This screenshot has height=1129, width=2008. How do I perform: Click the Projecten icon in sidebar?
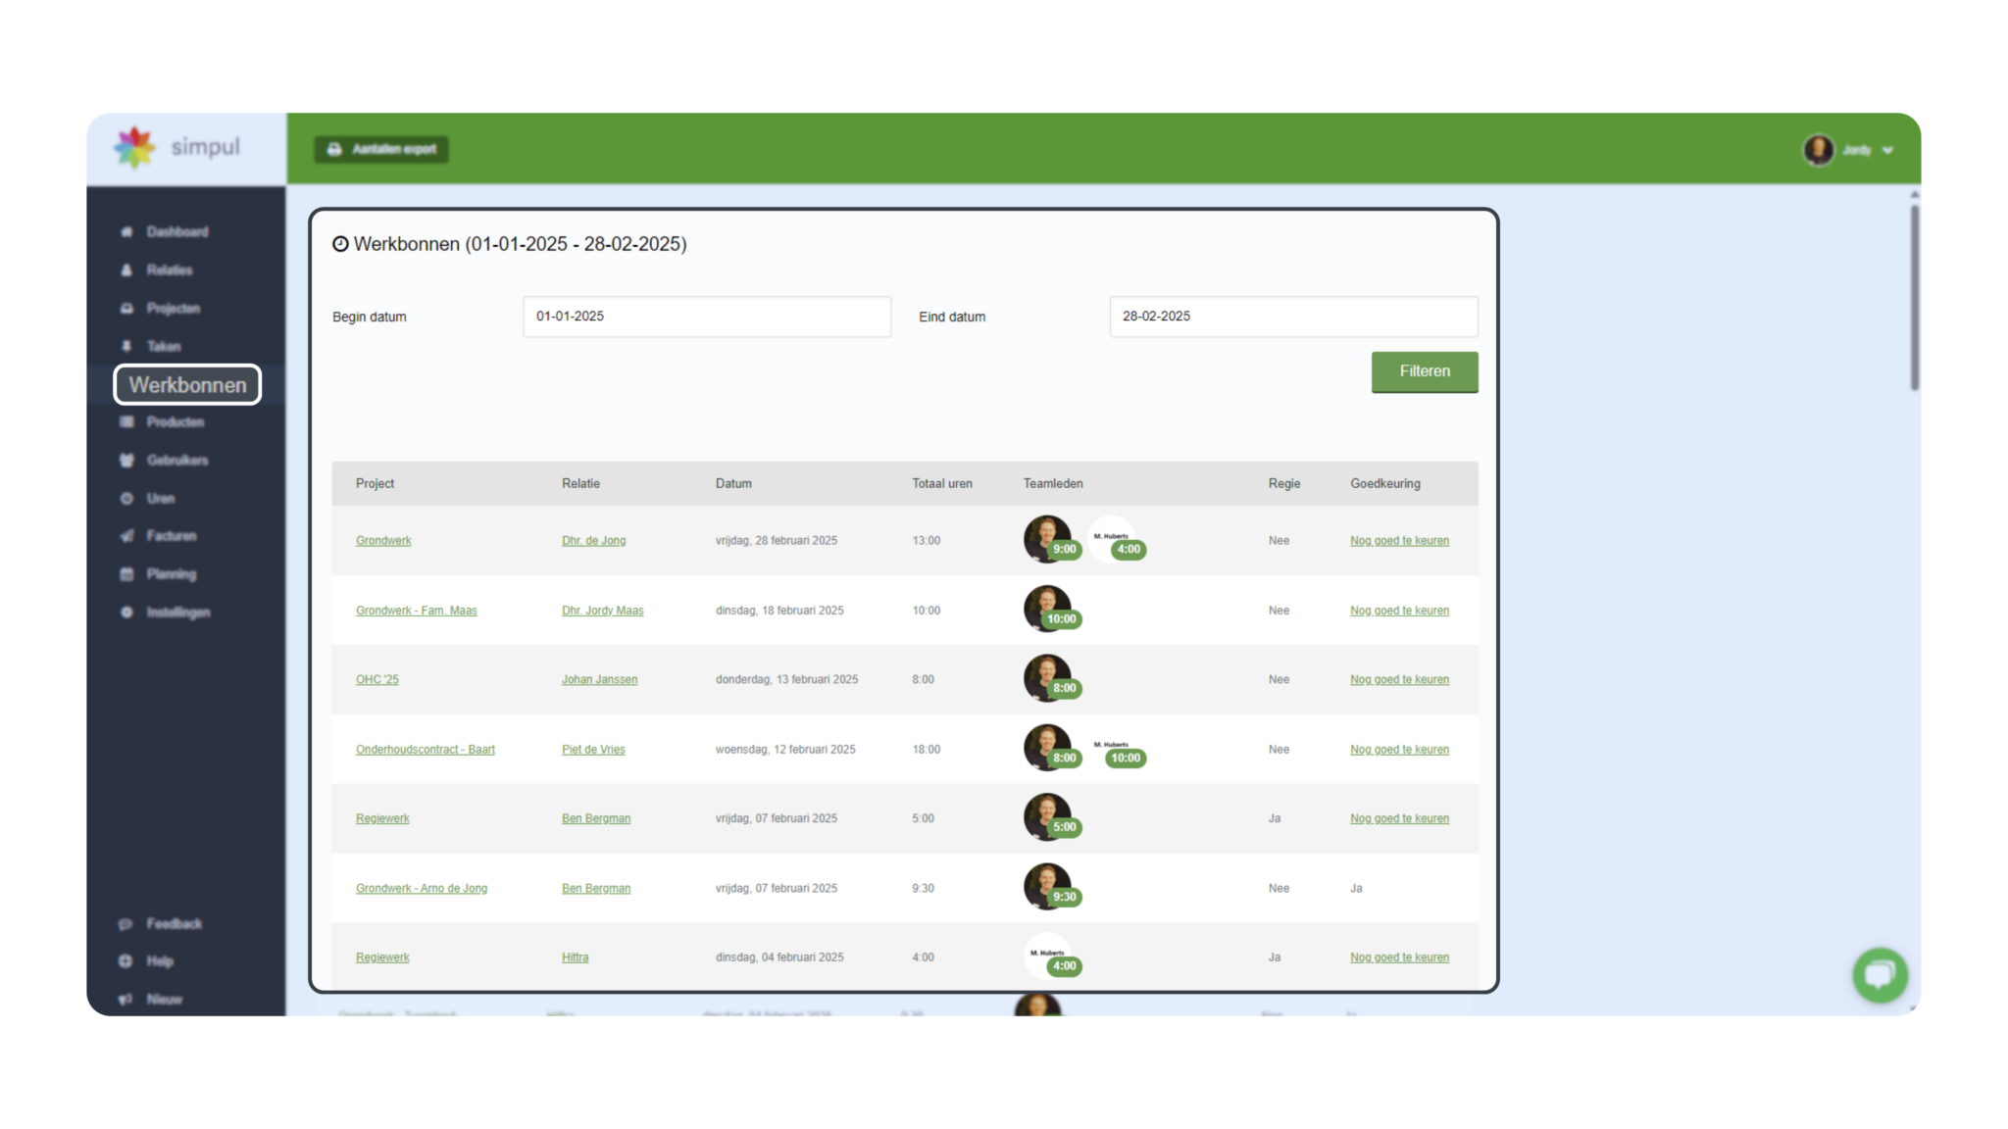click(126, 309)
